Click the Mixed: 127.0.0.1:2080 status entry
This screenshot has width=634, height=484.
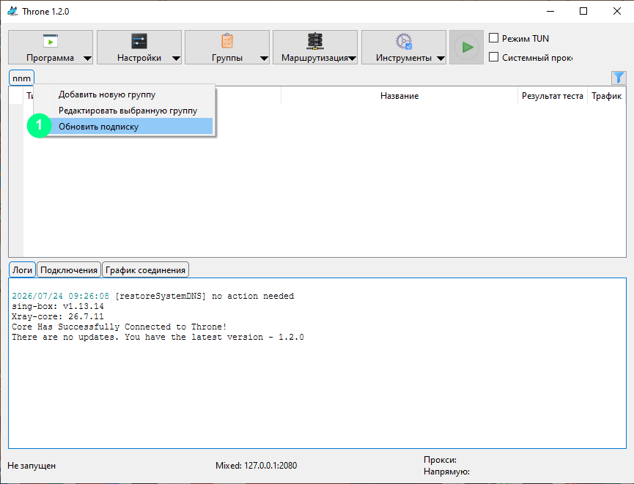pos(256,466)
